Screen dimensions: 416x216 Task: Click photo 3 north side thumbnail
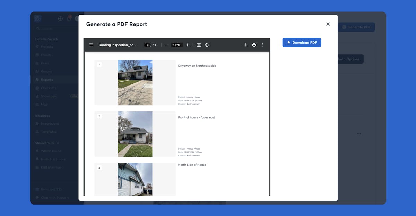click(x=135, y=179)
